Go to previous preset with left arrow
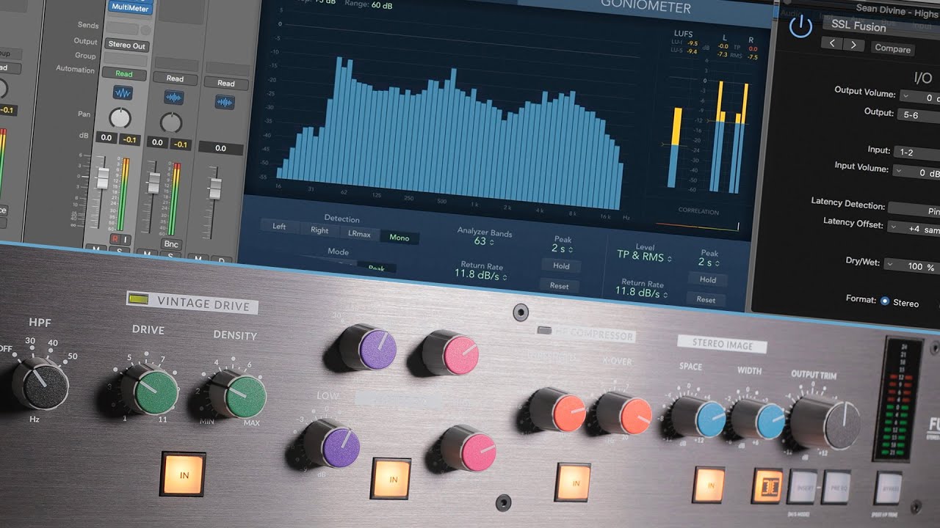Screen dimensions: 940x528 (832, 44)
